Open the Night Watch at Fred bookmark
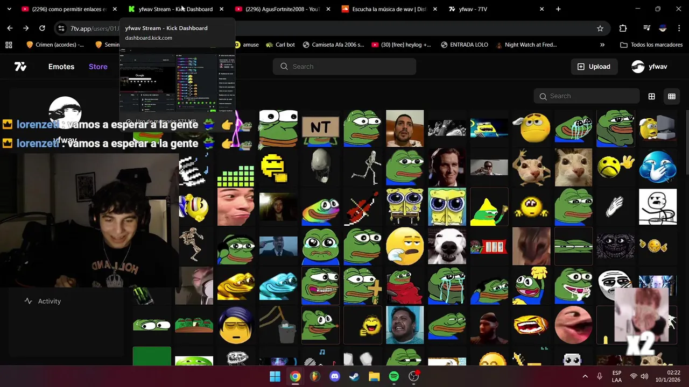The height and width of the screenshot is (387, 689). 526,45
